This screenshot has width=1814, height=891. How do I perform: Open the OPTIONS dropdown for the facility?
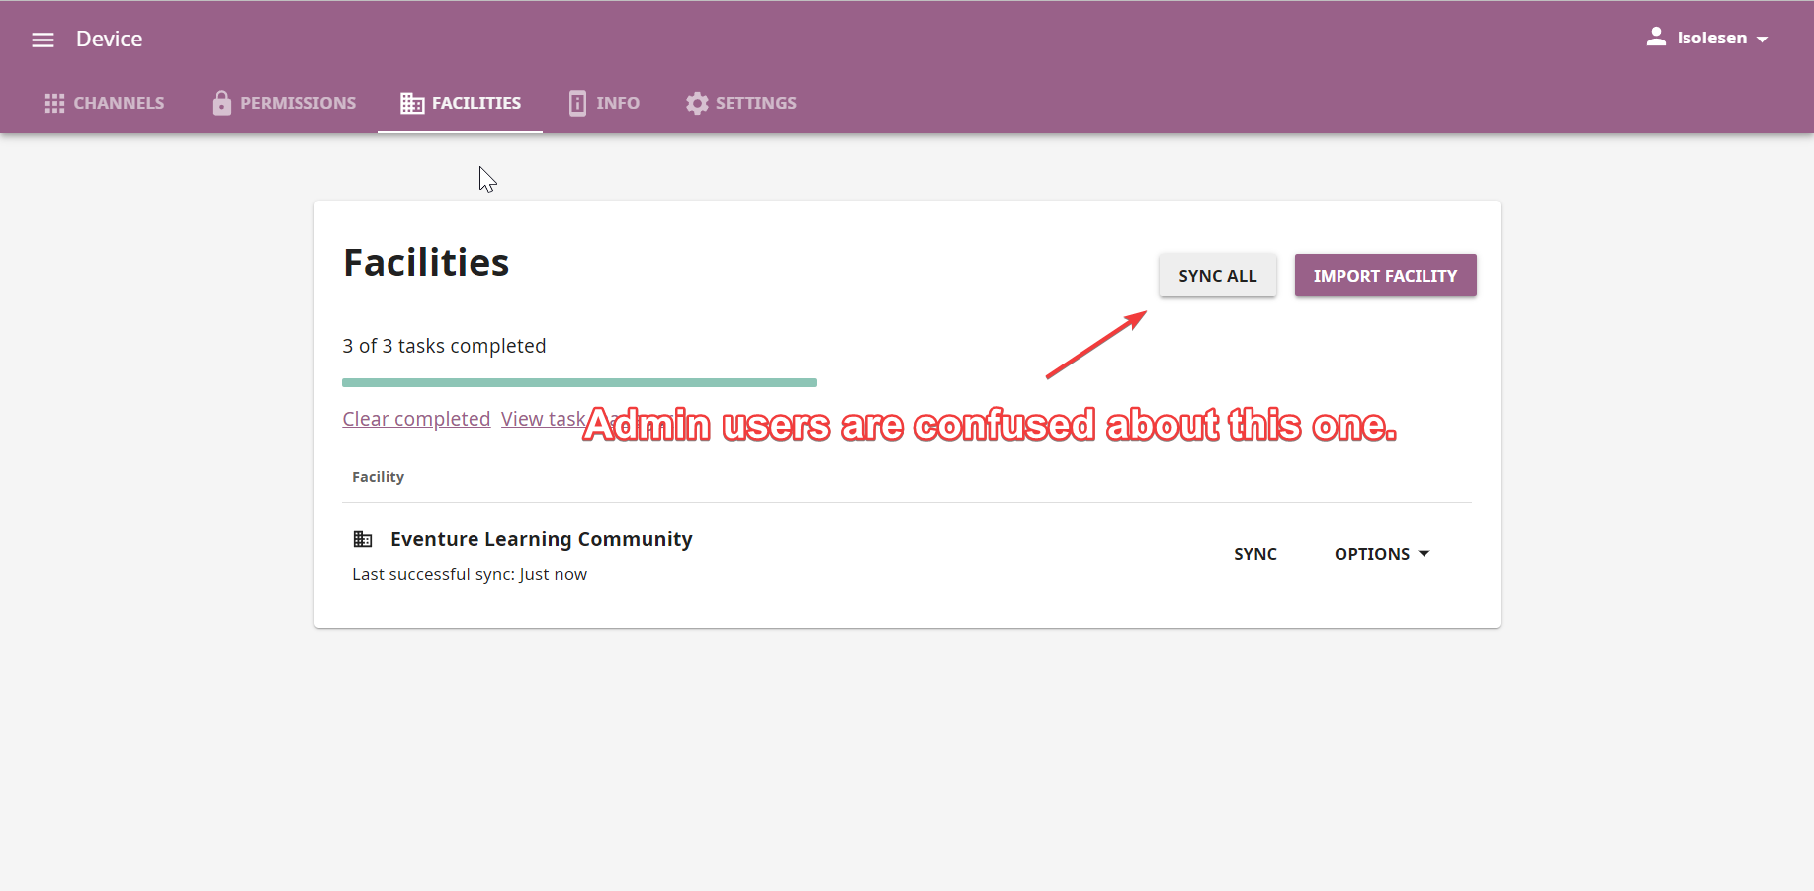coord(1380,554)
